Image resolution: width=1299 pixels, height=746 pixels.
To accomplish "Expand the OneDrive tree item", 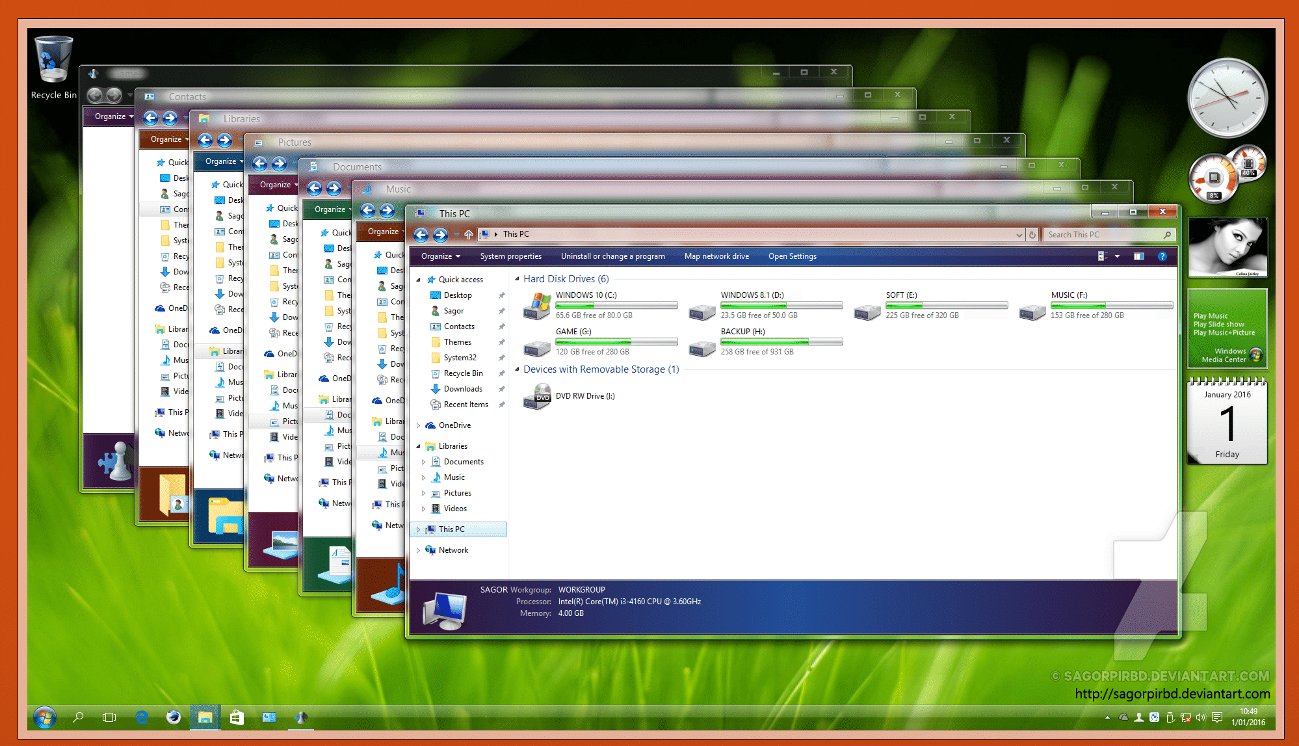I will [x=417, y=425].
